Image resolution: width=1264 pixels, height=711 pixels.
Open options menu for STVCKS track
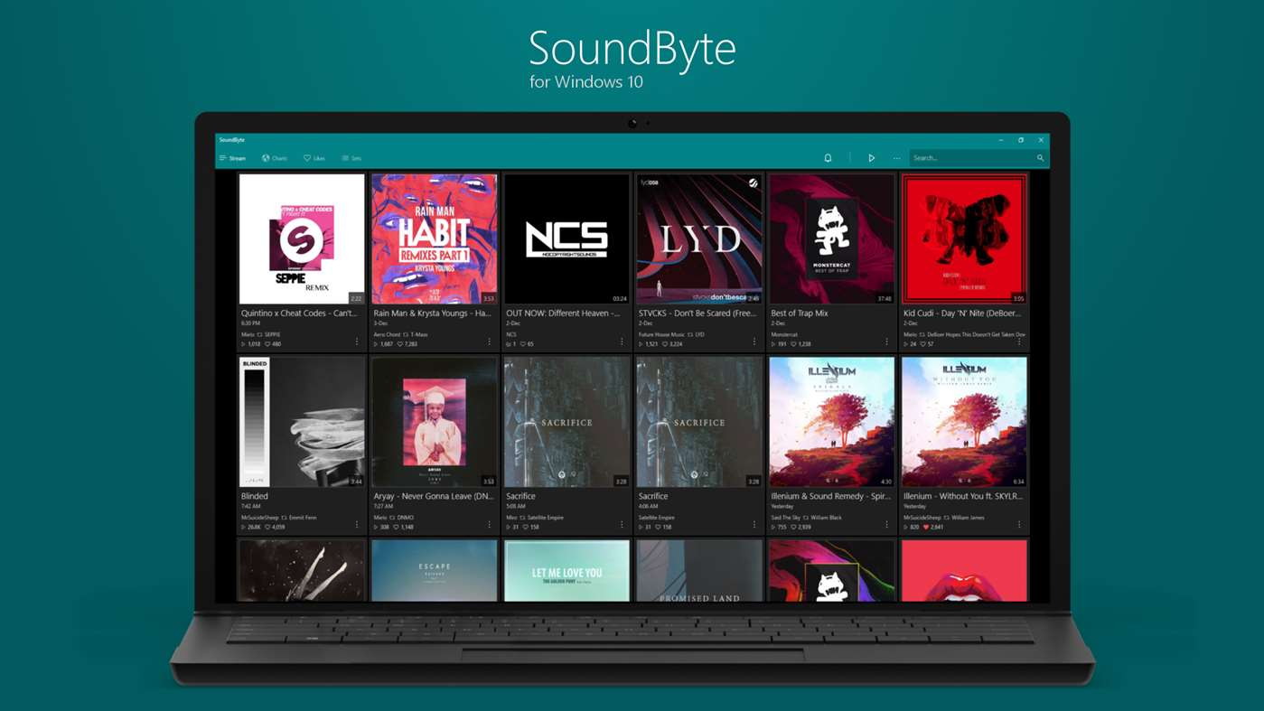point(754,341)
